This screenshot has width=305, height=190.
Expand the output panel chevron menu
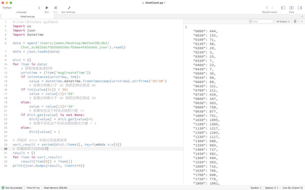(302, 22)
